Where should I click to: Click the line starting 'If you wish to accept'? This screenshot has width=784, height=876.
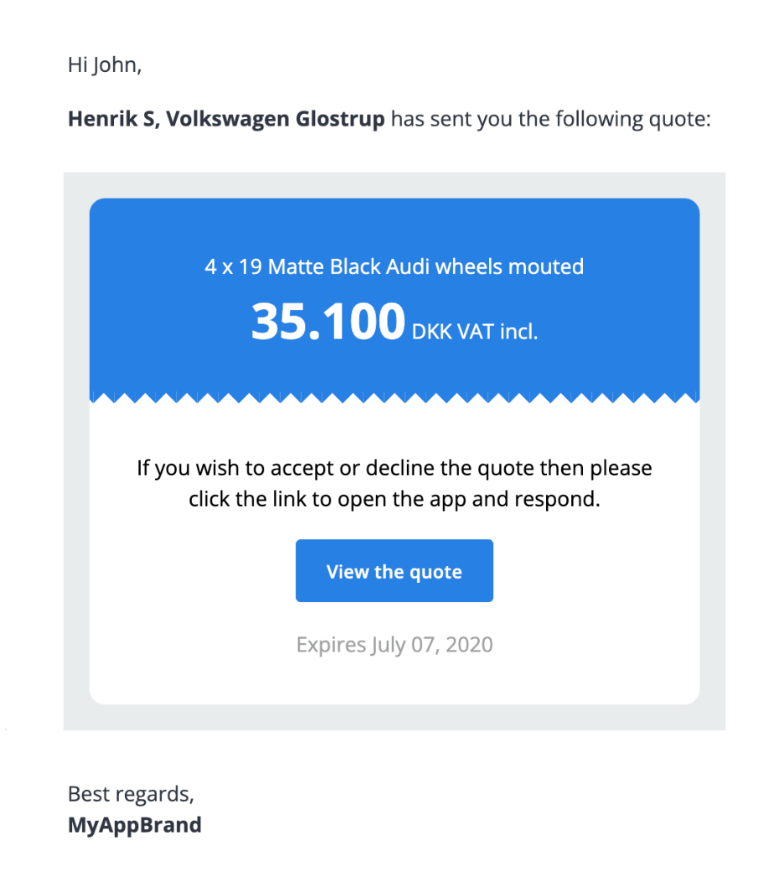[394, 467]
